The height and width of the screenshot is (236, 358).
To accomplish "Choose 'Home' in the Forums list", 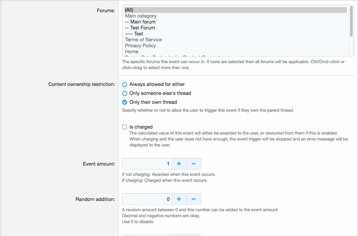I will point(132,52).
